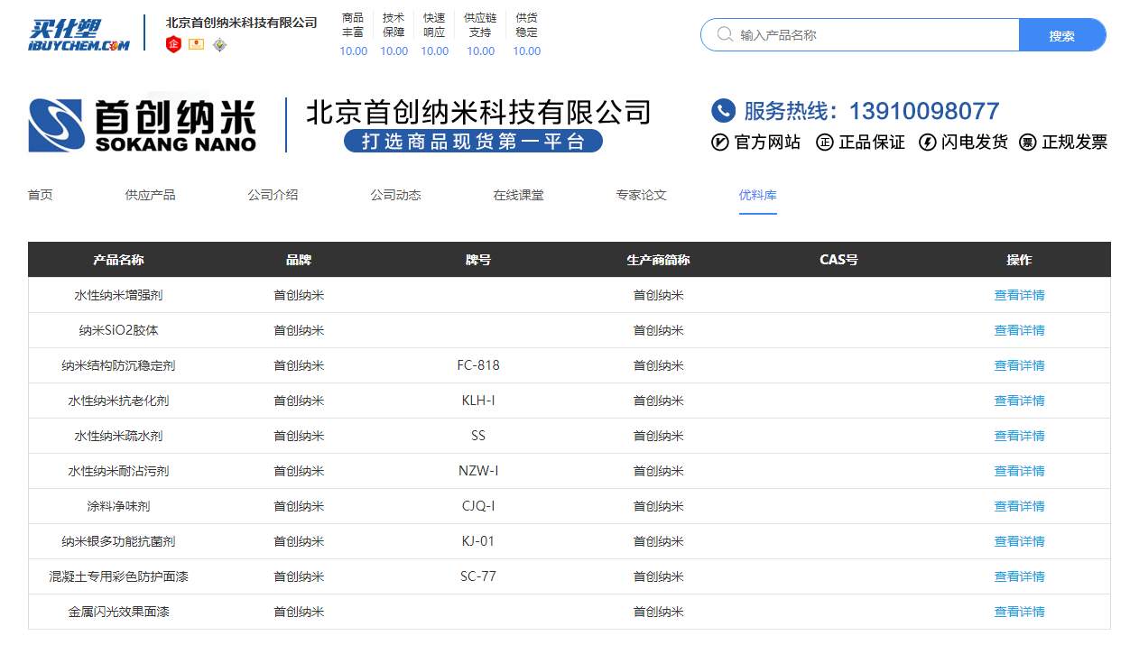The height and width of the screenshot is (645, 1139).
Task: Click product name 混凝土专用彩色防护面漆
Action: click(118, 576)
